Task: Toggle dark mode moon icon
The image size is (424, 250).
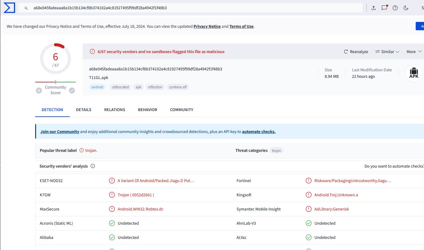Action: point(406,8)
